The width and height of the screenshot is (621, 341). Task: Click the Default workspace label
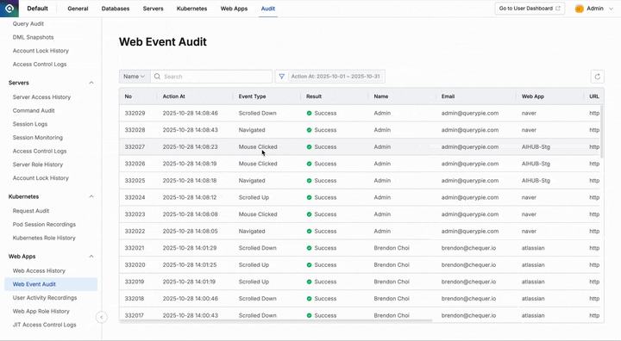[x=37, y=9]
